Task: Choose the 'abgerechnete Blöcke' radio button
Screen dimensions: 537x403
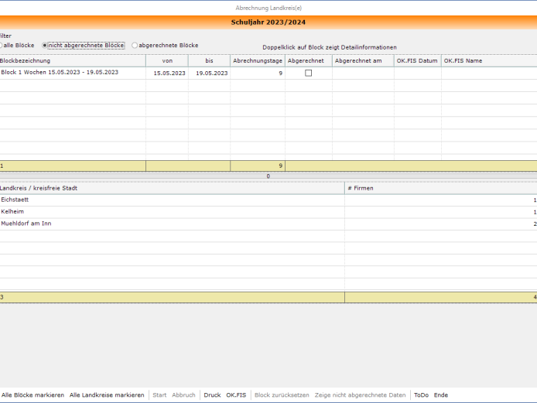Action: point(165,45)
